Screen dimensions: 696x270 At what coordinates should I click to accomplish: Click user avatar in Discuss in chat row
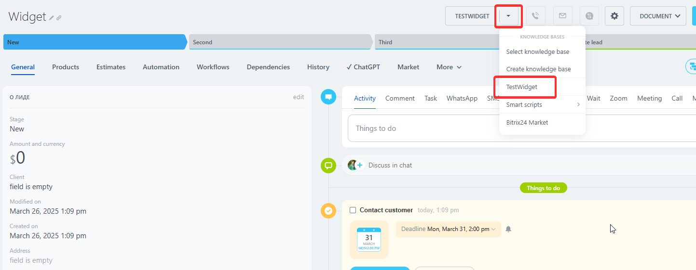(353, 165)
